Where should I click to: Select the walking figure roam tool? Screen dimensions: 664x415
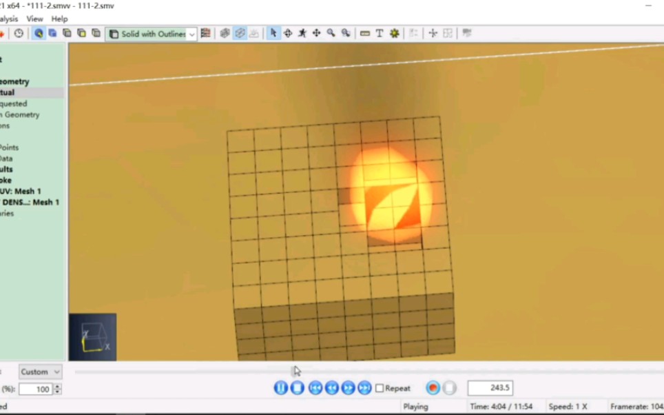click(x=302, y=33)
